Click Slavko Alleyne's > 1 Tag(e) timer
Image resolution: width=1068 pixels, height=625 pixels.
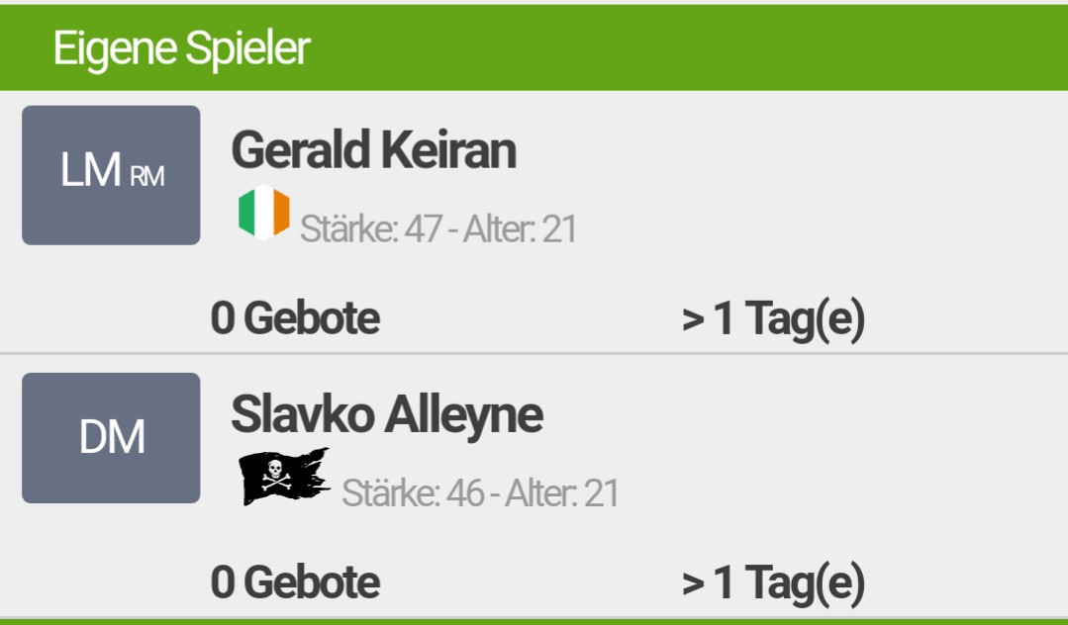click(773, 583)
